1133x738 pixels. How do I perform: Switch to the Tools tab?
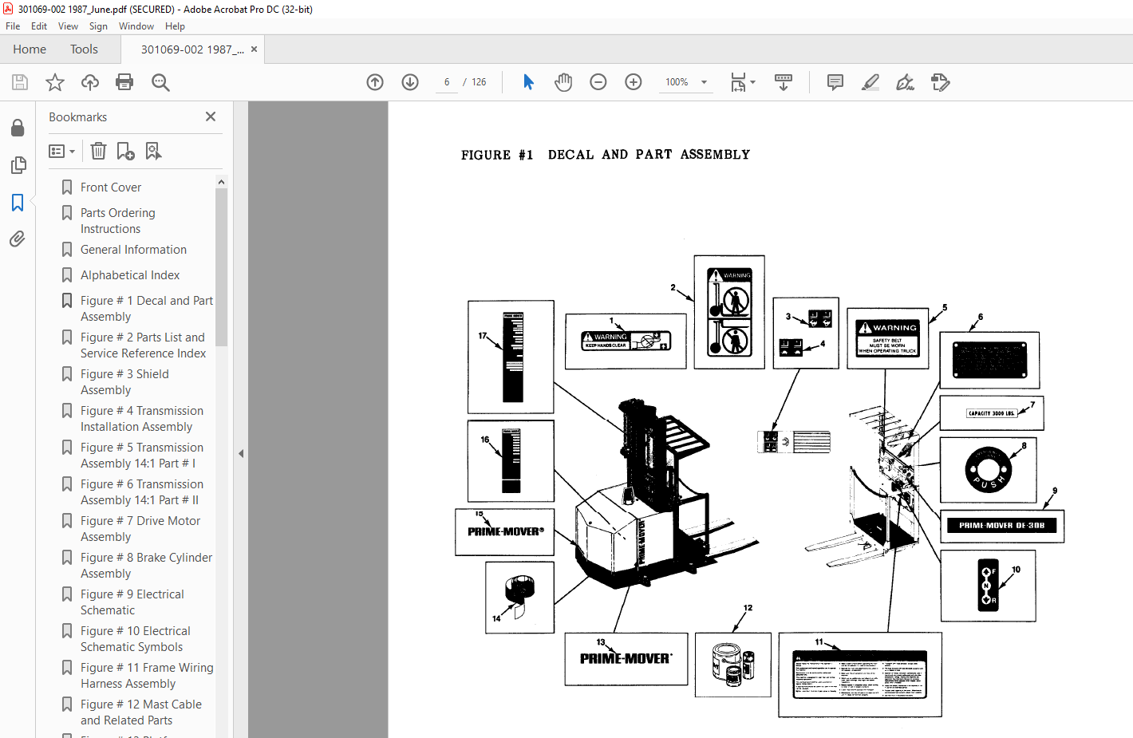coord(84,49)
